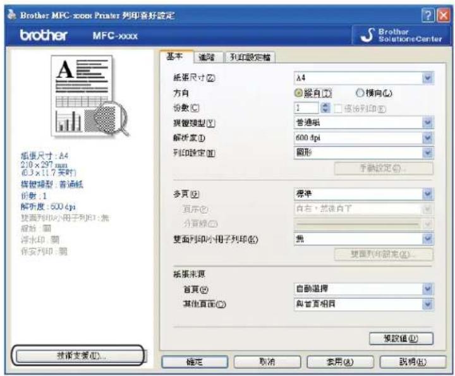This screenshot has height=376, width=455.
Task: Click the help question mark icon in title bar
Action: click(428, 15)
